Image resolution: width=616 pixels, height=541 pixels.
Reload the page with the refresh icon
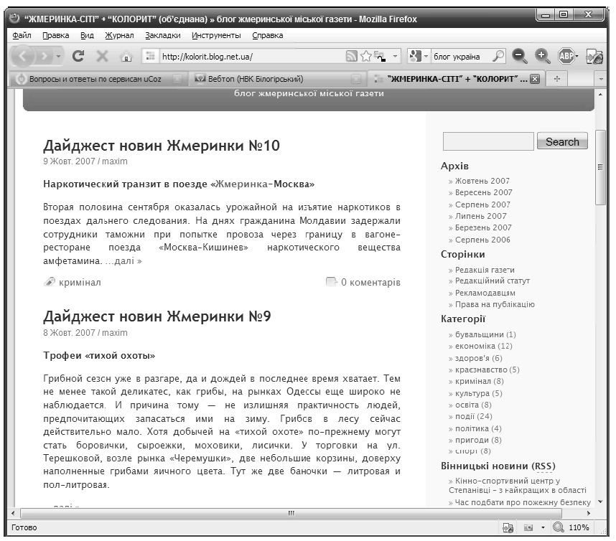[78, 56]
